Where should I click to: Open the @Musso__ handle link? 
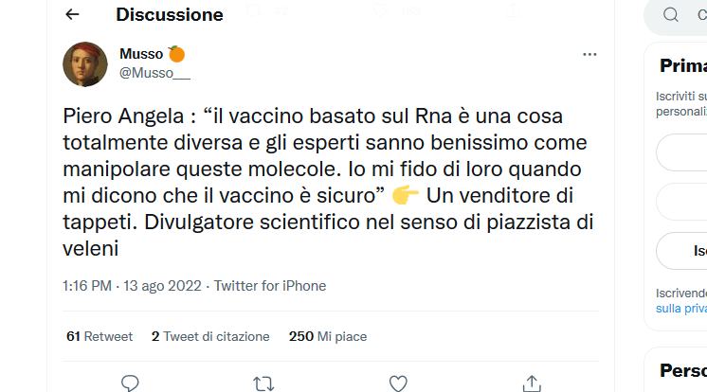tap(154, 71)
